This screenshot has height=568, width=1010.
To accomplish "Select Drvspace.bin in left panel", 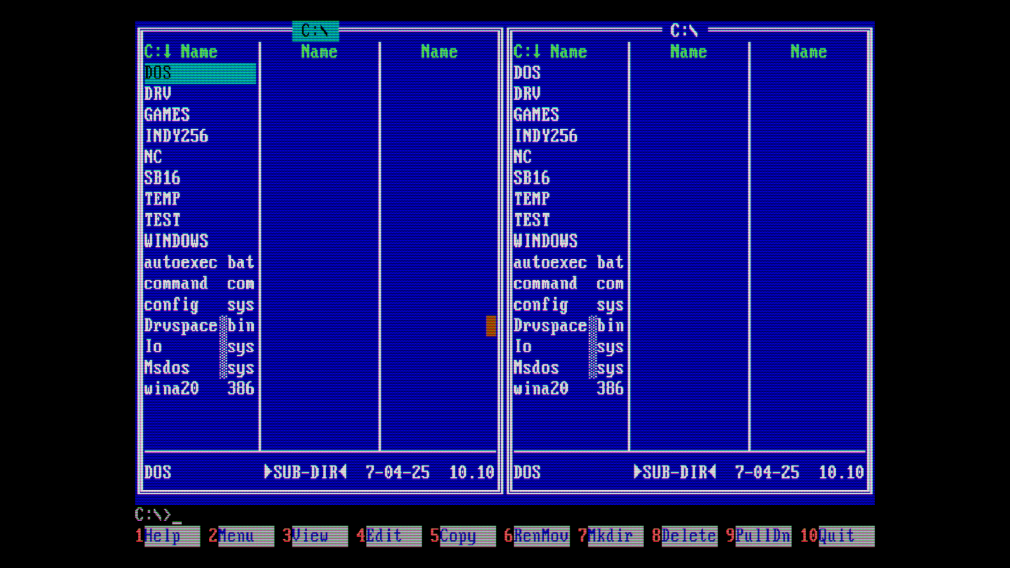I will (x=200, y=326).
